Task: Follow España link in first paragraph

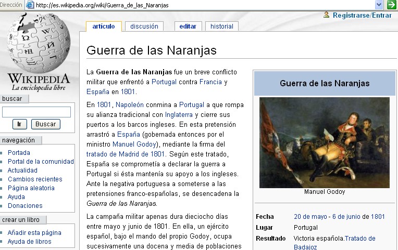Action: (x=98, y=91)
